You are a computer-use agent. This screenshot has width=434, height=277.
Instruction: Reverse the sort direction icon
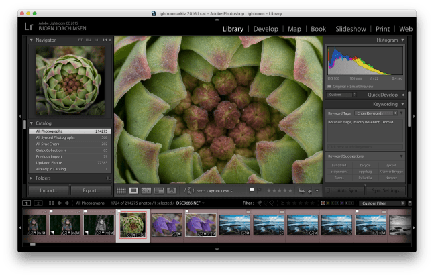(x=188, y=190)
